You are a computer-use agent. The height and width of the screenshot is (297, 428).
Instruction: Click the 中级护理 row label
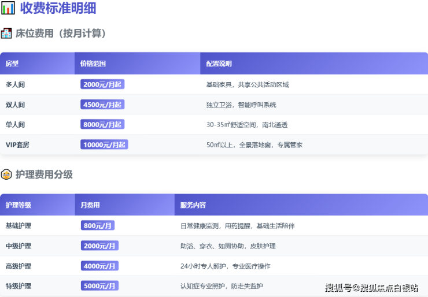coord(19,246)
